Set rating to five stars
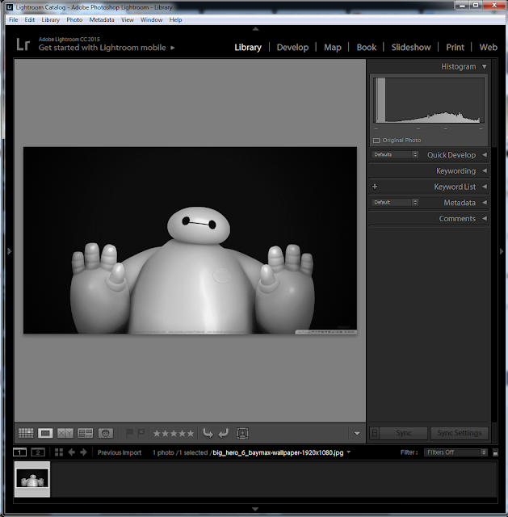The image size is (508, 517). [191, 433]
